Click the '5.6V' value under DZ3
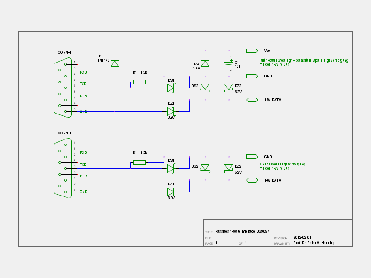The image size is (371, 278). (197, 68)
